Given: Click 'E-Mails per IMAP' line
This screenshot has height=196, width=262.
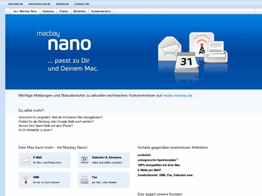Looking at the screenshot, I should pyautogui.click(x=149, y=170).
